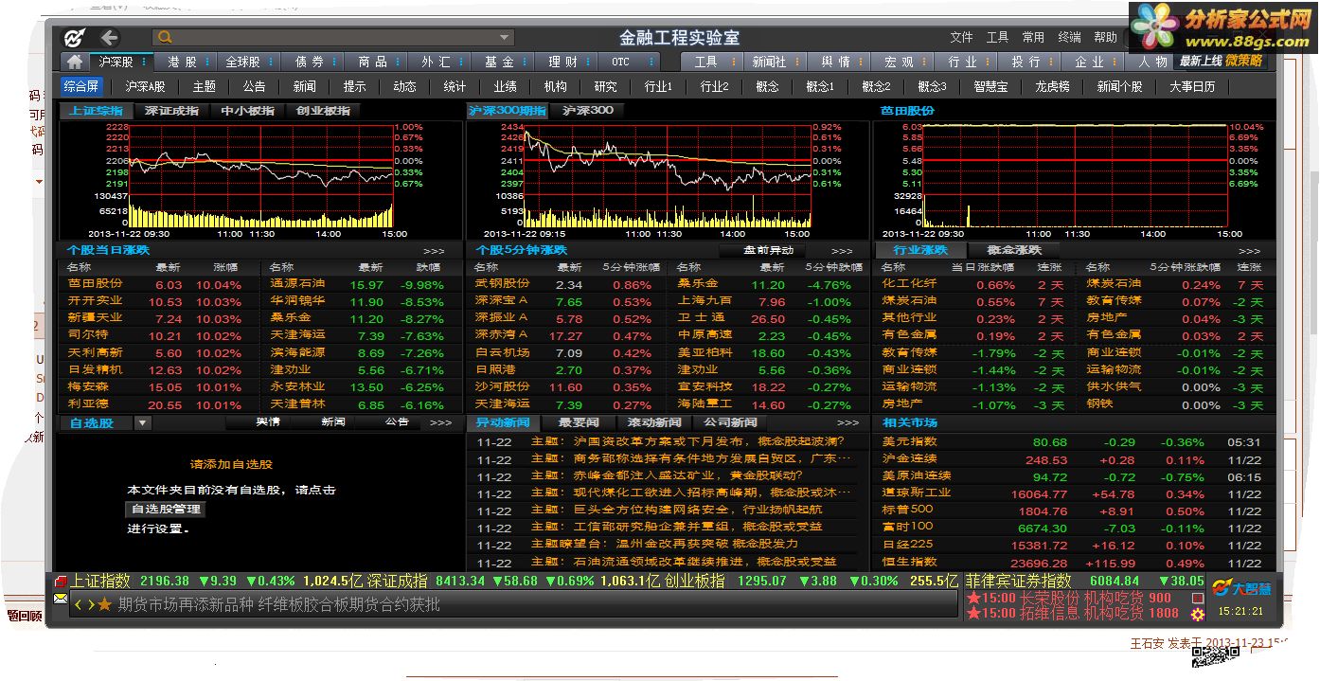The height and width of the screenshot is (681, 1320).
Task: Click dotted menu icon beside 港股
Action: 208,62
